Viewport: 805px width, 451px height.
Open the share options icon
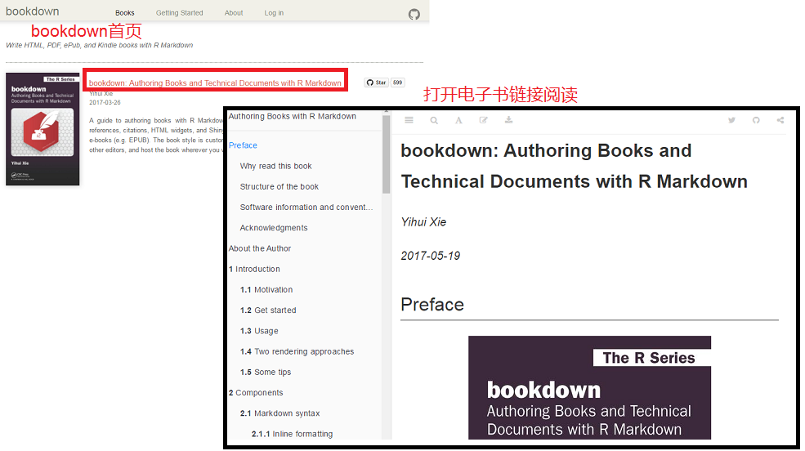tap(780, 120)
